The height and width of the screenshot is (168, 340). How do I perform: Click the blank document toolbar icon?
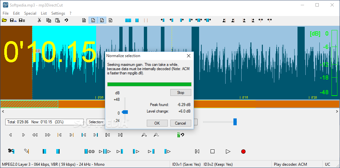[x=84, y=20]
